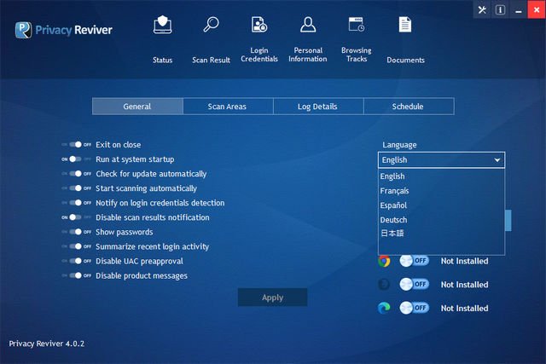Collapse the Language dropdown arrow
Screen dimensions: 546x364
coord(497,160)
